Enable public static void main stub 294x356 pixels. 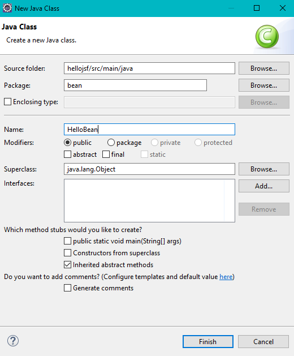click(x=68, y=241)
